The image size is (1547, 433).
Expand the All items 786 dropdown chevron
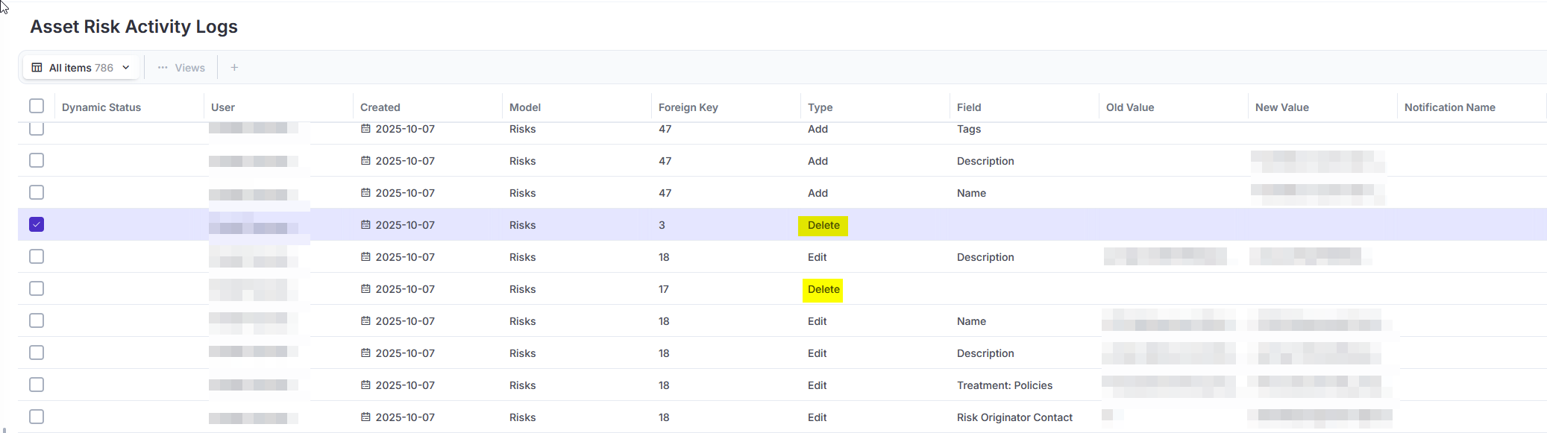click(x=126, y=68)
